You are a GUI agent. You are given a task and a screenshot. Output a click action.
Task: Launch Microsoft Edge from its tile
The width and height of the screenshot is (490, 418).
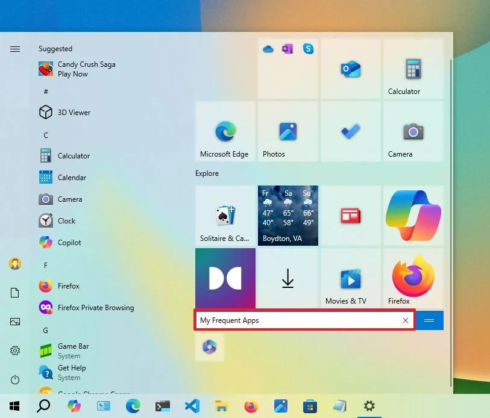(225, 131)
